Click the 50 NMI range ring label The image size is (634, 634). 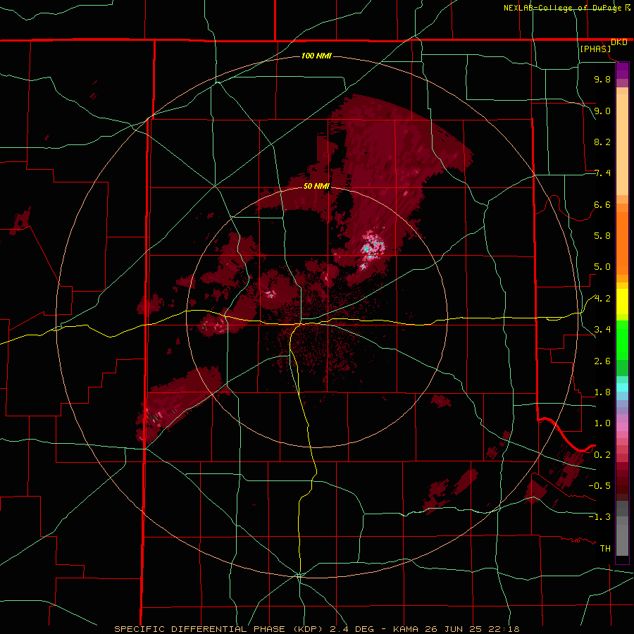point(316,186)
